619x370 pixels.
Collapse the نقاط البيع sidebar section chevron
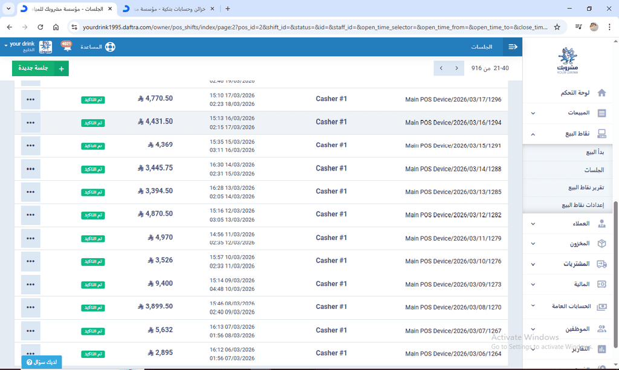[x=533, y=134]
